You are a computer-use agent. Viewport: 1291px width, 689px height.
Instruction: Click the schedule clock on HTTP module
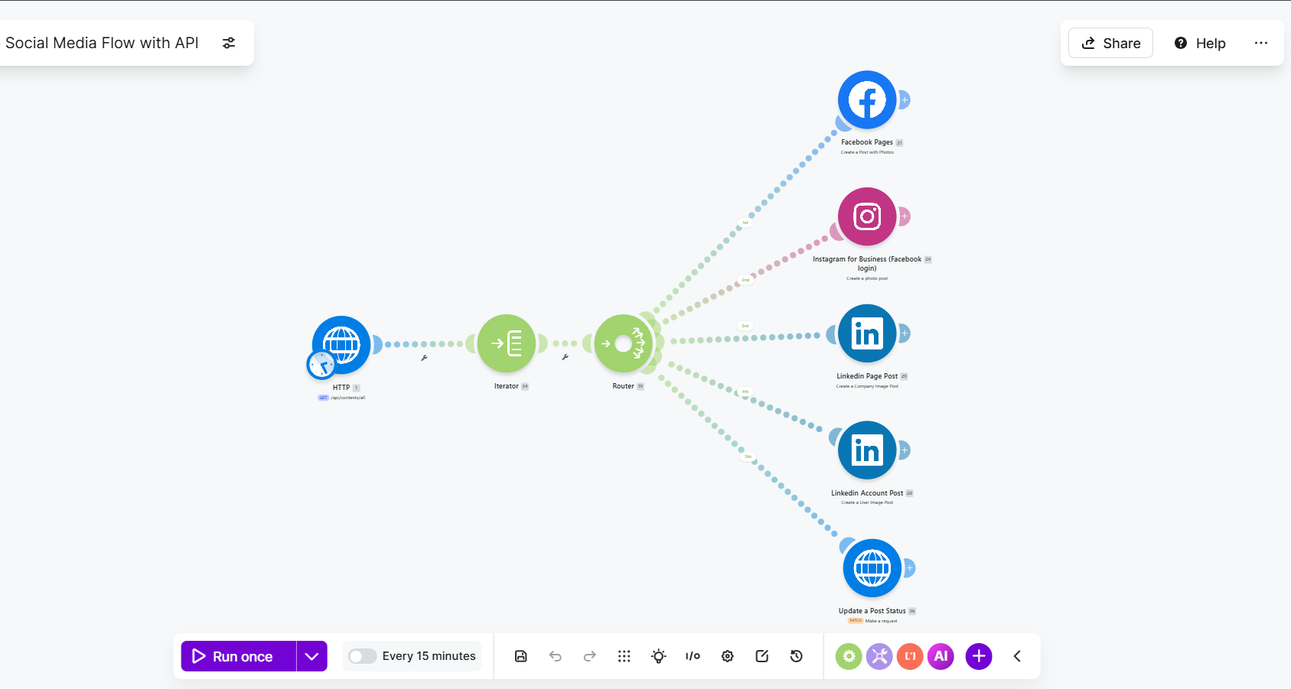(321, 365)
